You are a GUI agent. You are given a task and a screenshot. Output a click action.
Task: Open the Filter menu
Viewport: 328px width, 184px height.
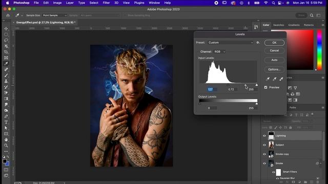pyautogui.click(x=106, y=3)
